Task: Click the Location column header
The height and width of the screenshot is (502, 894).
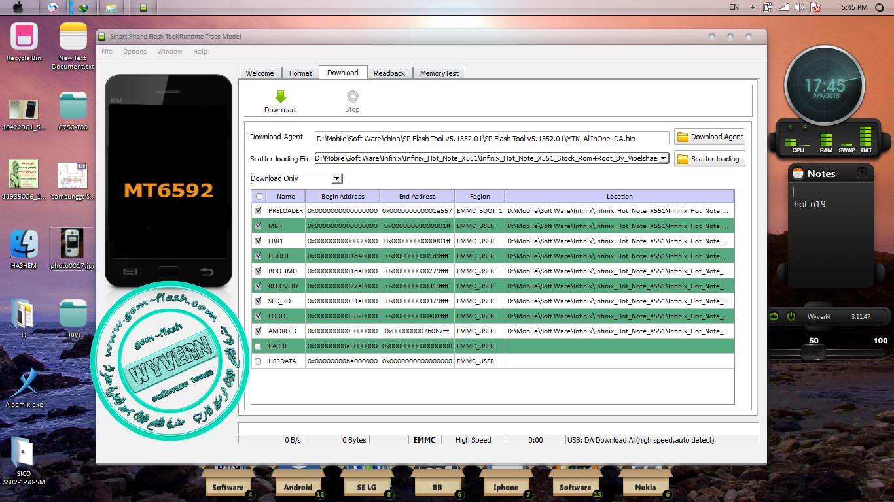Action: [619, 196]
